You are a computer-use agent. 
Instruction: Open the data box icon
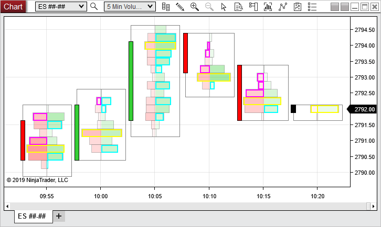coord(239,7)
